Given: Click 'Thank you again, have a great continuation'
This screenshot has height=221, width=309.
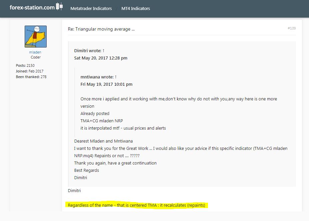Looking at the screenshot, I should point(115,163).
